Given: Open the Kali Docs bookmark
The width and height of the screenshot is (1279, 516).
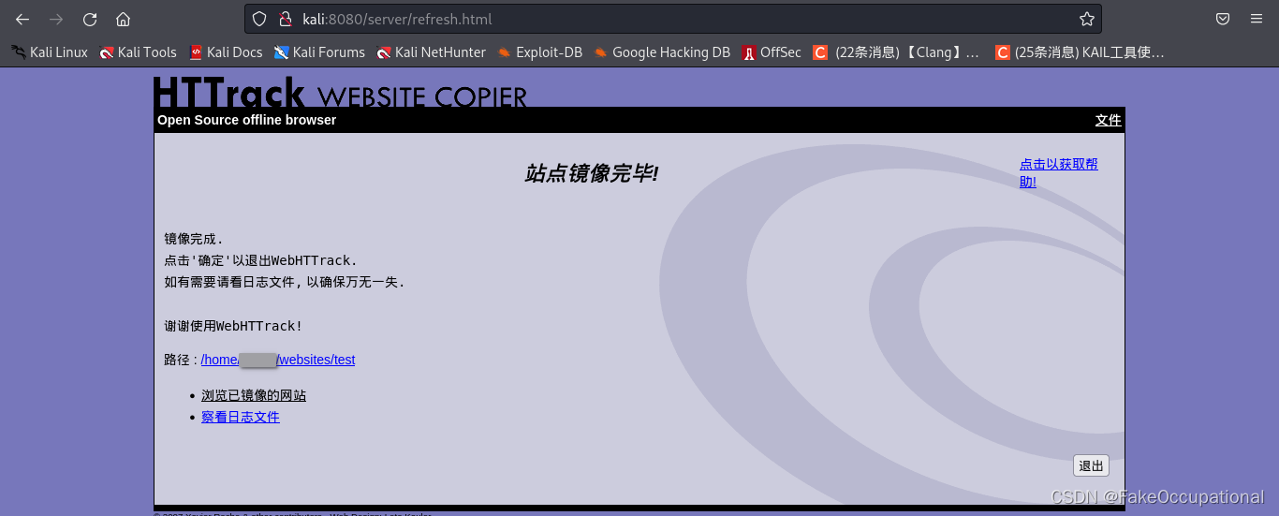Looking at the screenshot, I should (x=226, y=52).
